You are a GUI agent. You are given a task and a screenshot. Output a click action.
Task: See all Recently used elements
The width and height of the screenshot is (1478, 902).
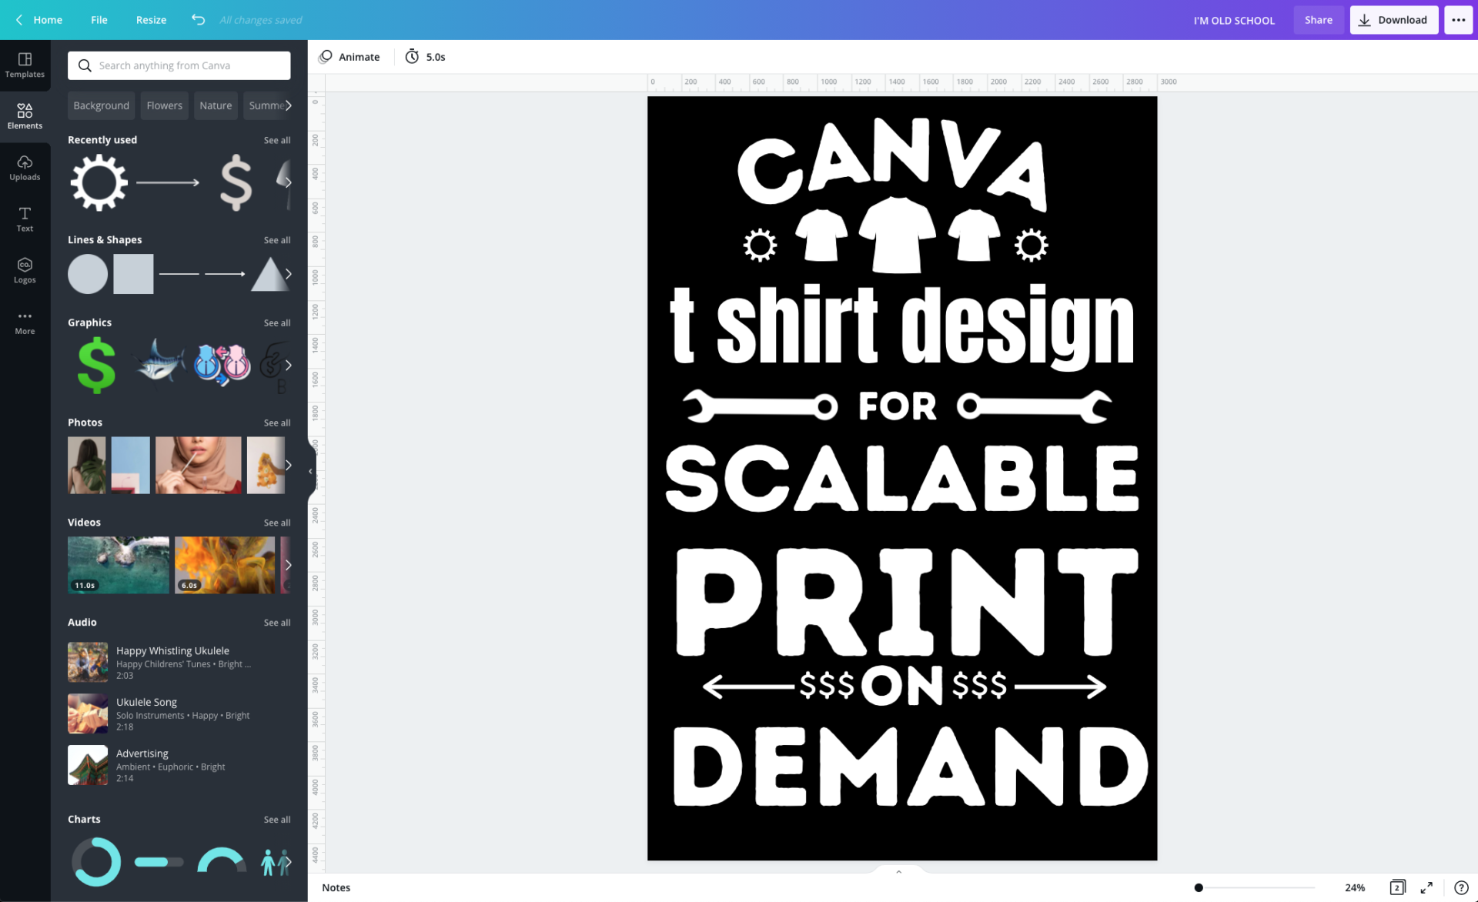(x=277, y=140)
